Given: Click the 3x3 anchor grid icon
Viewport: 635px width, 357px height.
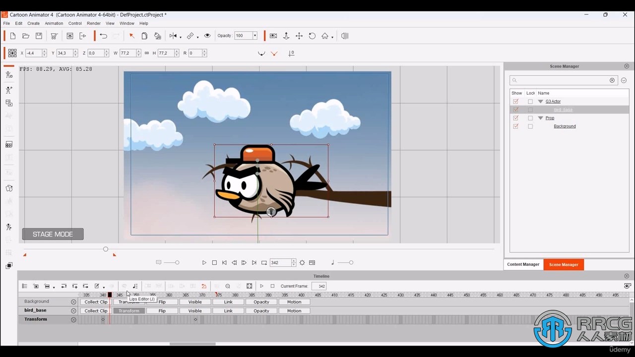Looking at the screenshot, I should click(x=12, y=53).
